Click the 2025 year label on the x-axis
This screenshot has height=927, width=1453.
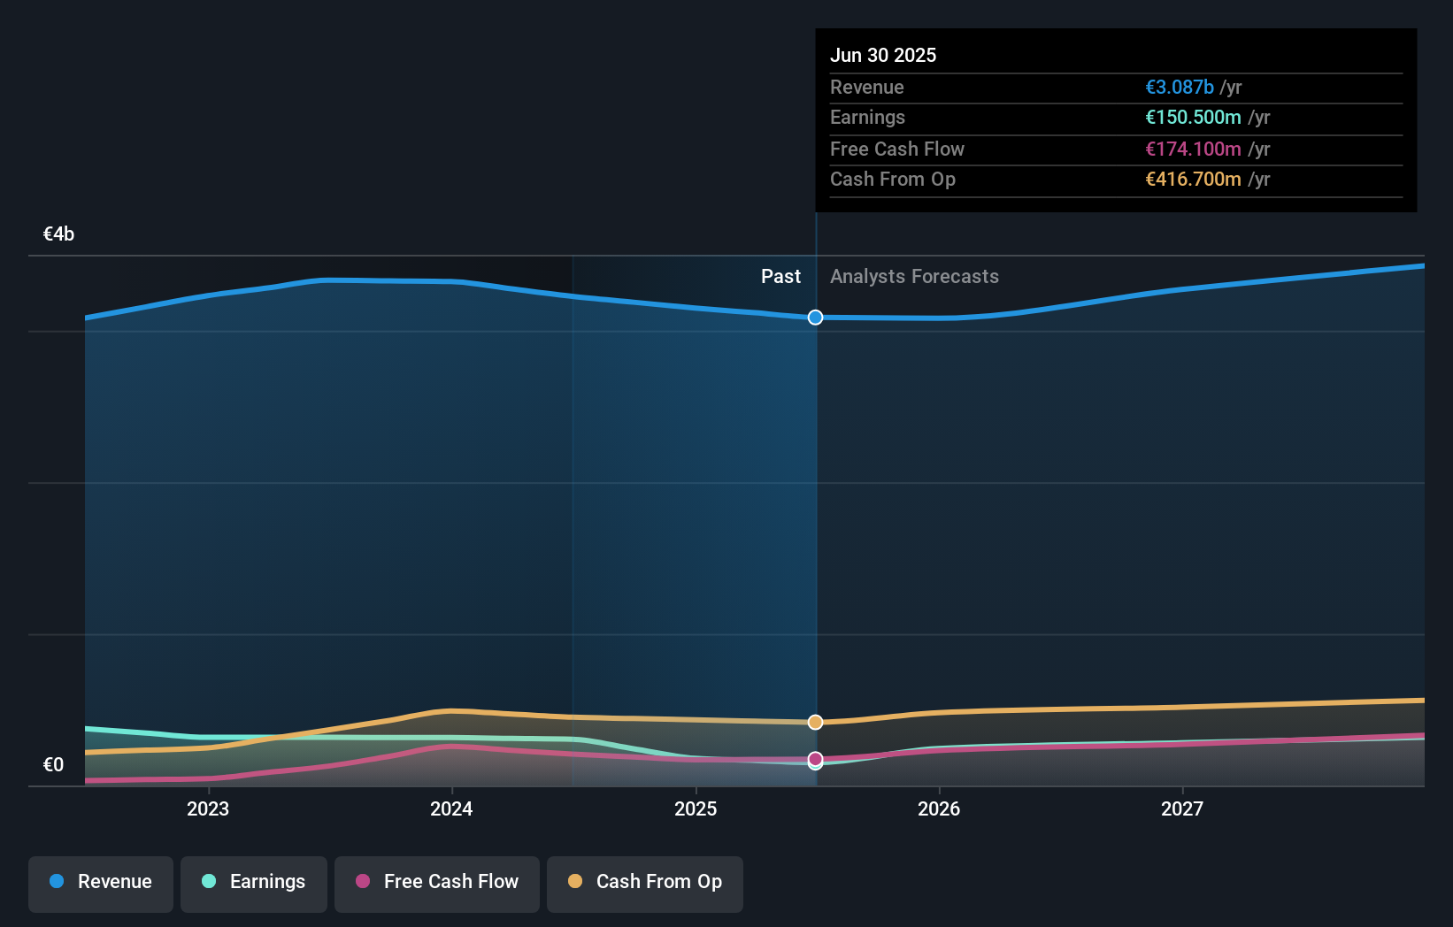tap(696, 808)
